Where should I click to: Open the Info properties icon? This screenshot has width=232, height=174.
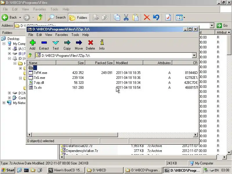pos(102,45)
